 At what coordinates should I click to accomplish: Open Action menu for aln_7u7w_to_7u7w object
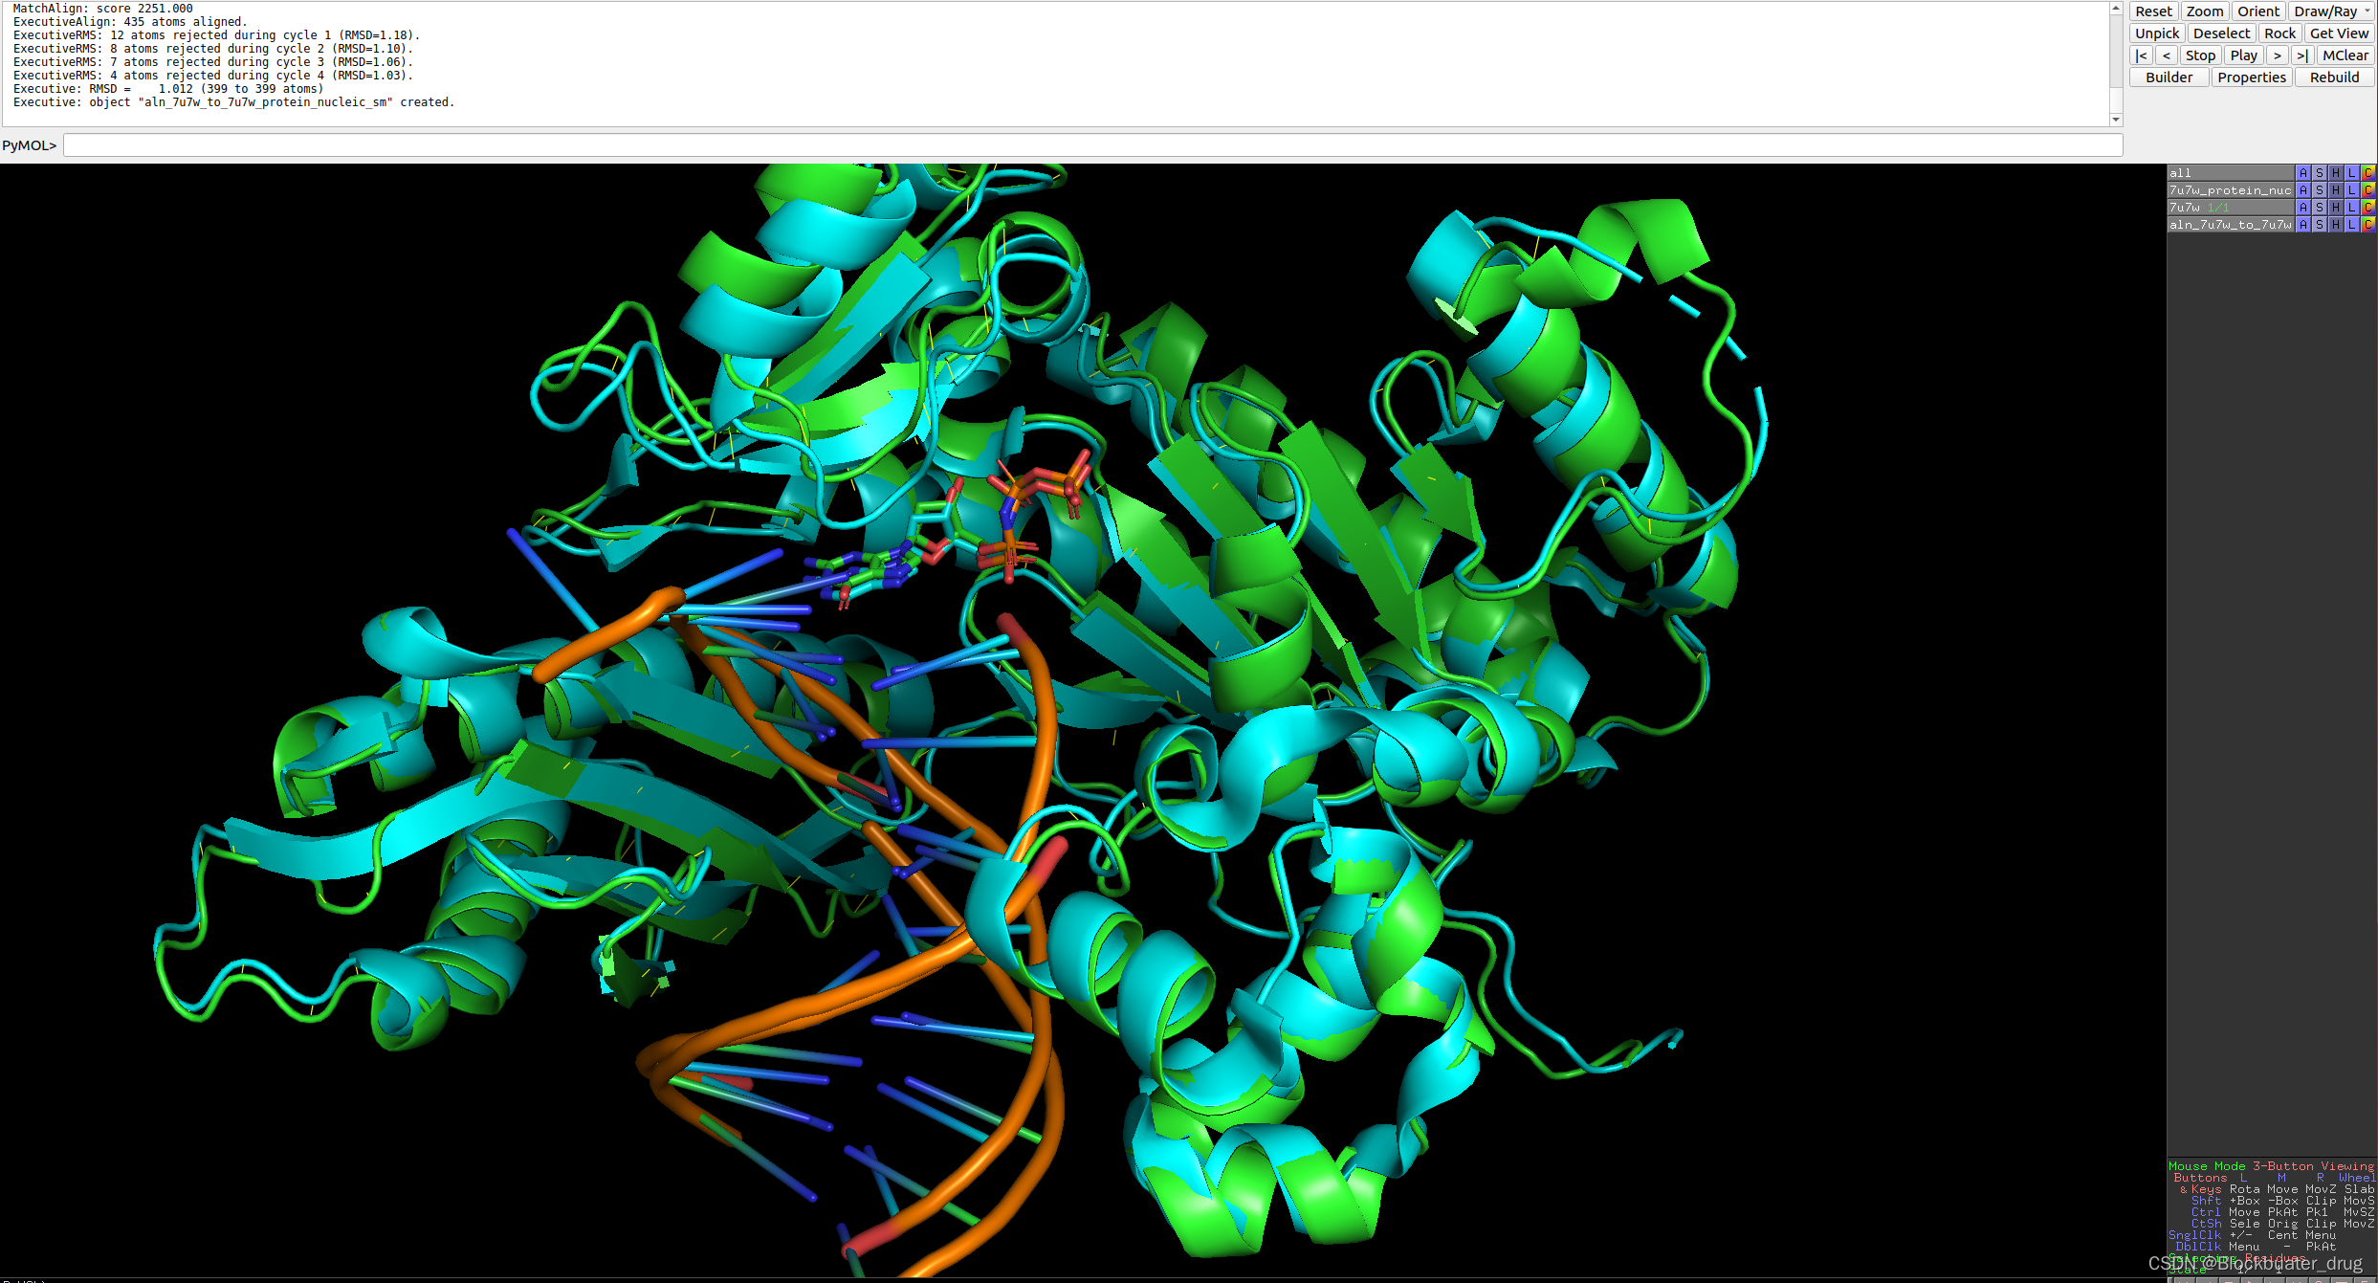[2303, 225]
